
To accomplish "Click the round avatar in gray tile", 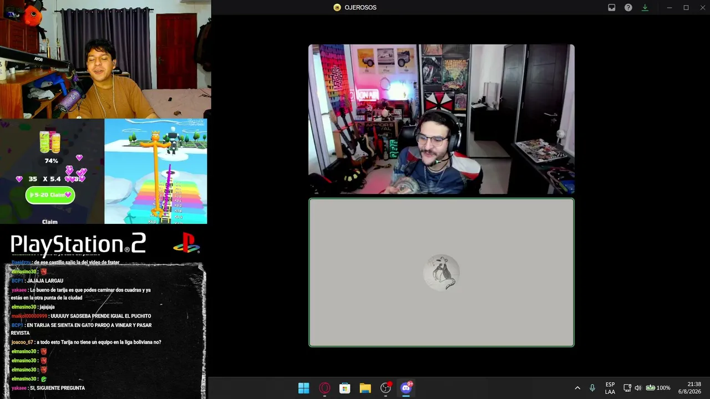I will pos(442,272).
